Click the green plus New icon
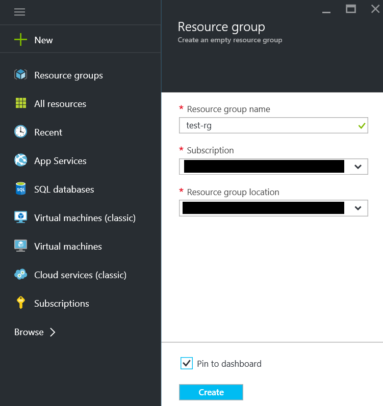This screenshot has width=383, height=406. click(21, 40)
